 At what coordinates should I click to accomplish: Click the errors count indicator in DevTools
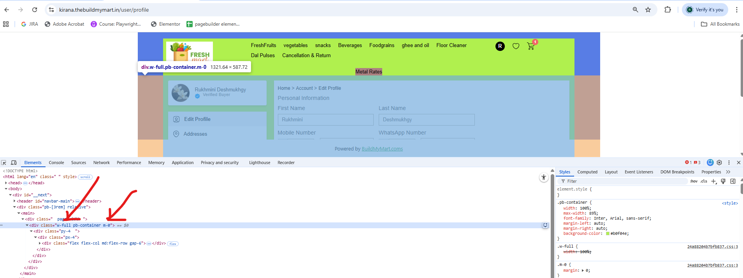pos(688,163)
